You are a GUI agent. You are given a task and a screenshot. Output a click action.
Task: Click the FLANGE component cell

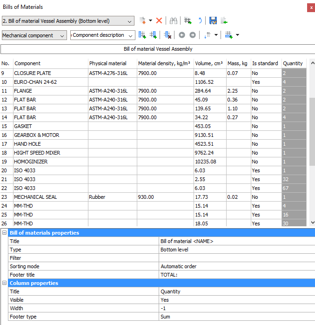[x=51, y=91]
